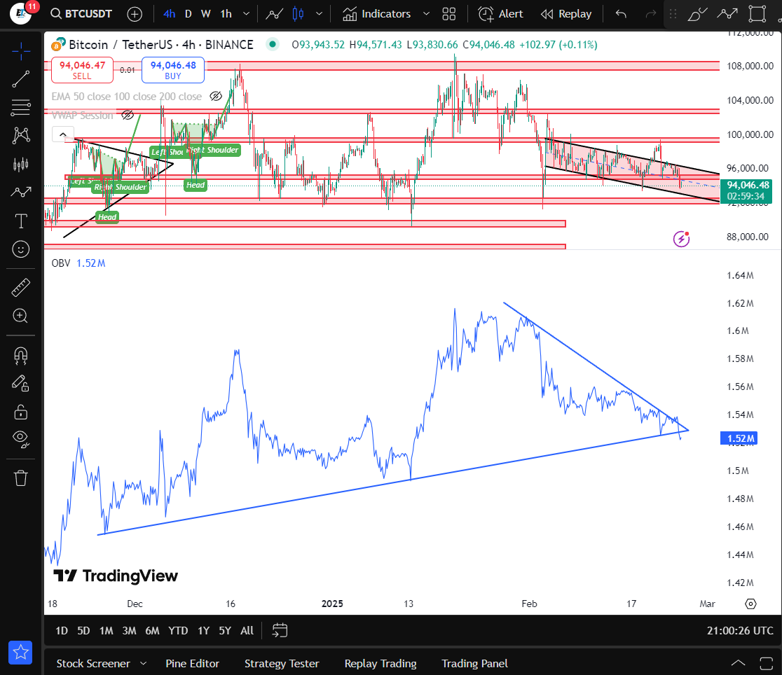Open the patterns drawing tools
The image size is (782, 675).
(x=21, y=135)
